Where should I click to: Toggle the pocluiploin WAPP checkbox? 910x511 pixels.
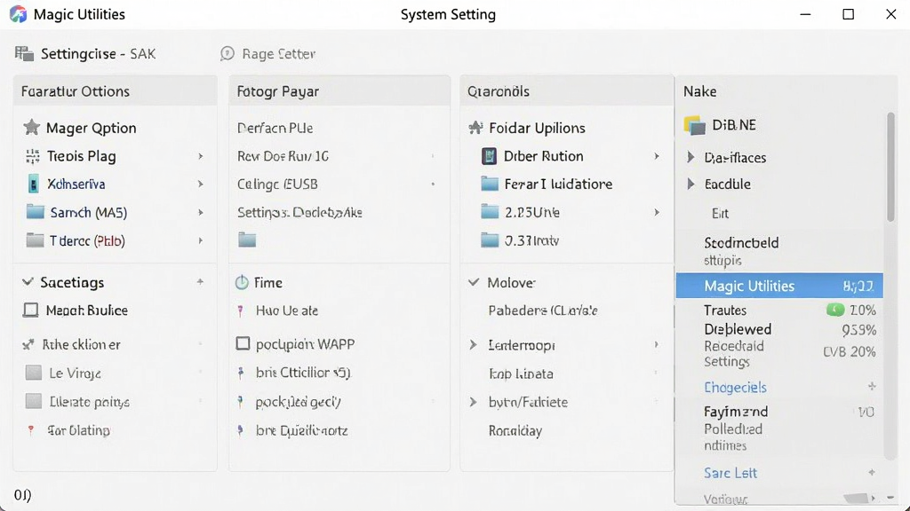[243, 343]
